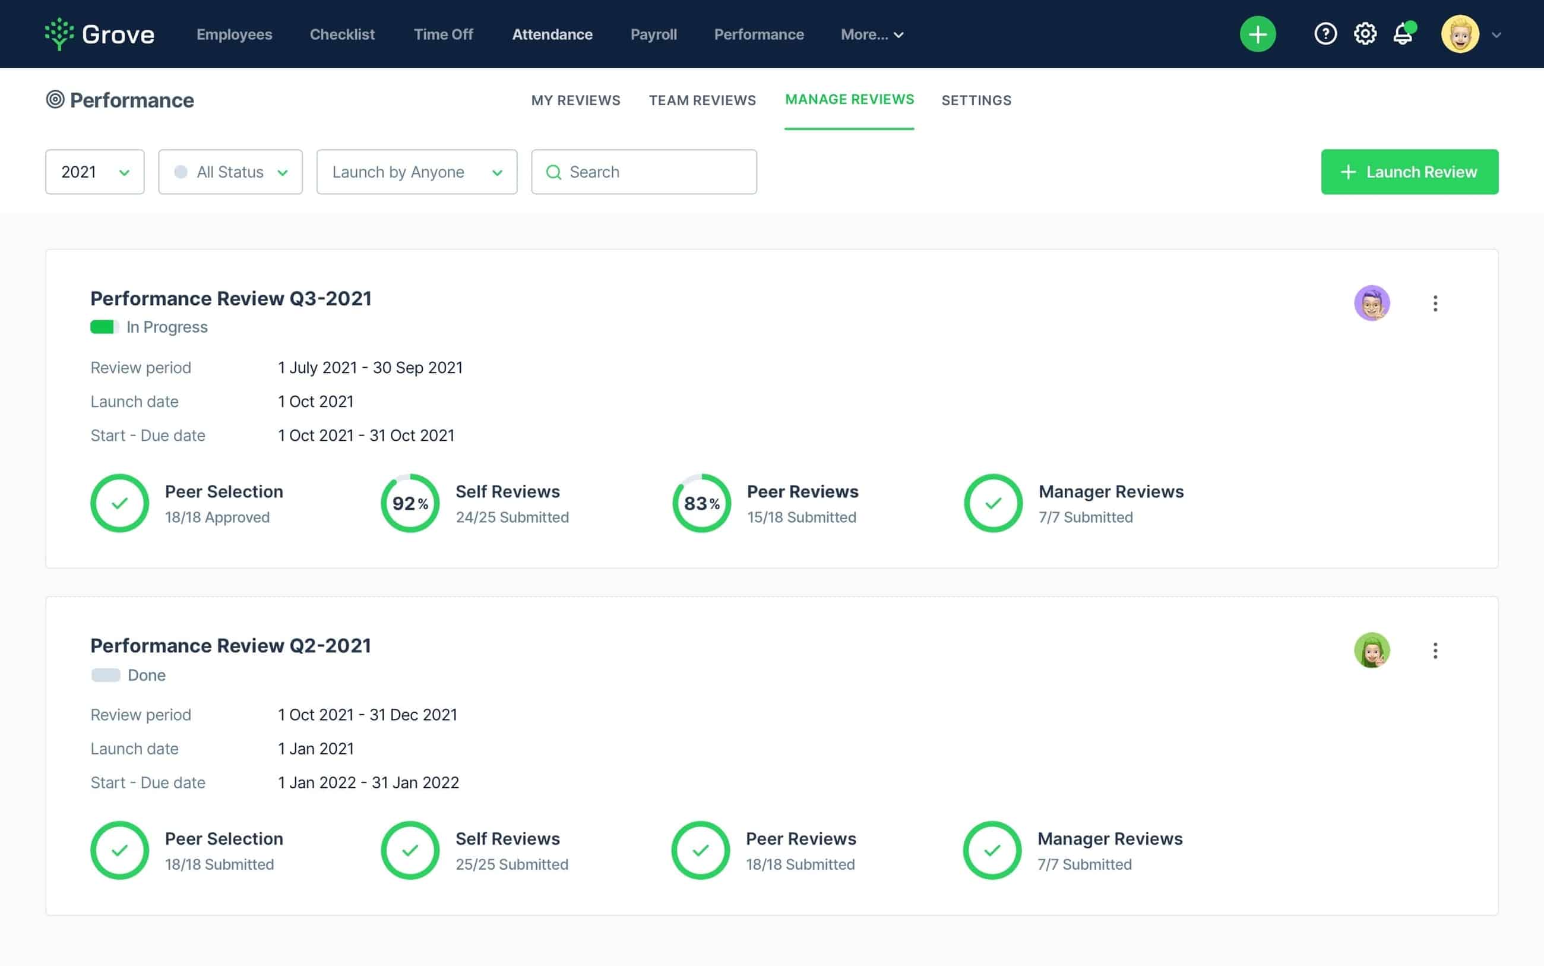The height and width of the screenshot is (966, 1544).
Task: Open the three-dot menu on Q2-2021 review
Action: (x=1435, y=650)
